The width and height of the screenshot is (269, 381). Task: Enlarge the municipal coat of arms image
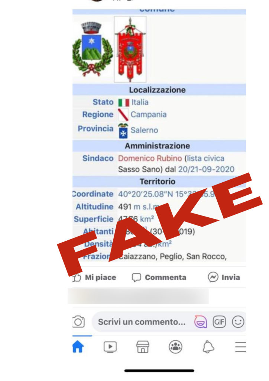coord(93,49)
